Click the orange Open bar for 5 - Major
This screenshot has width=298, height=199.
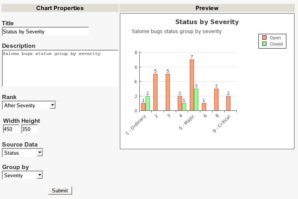click(192, 85)
